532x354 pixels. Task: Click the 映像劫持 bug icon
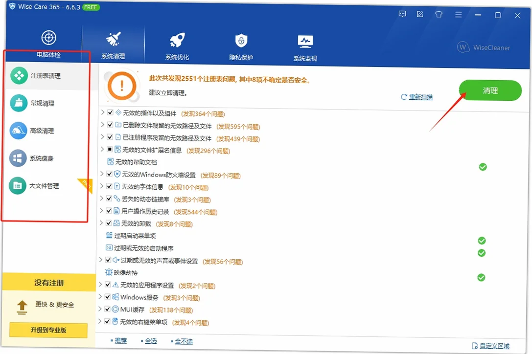109,272
